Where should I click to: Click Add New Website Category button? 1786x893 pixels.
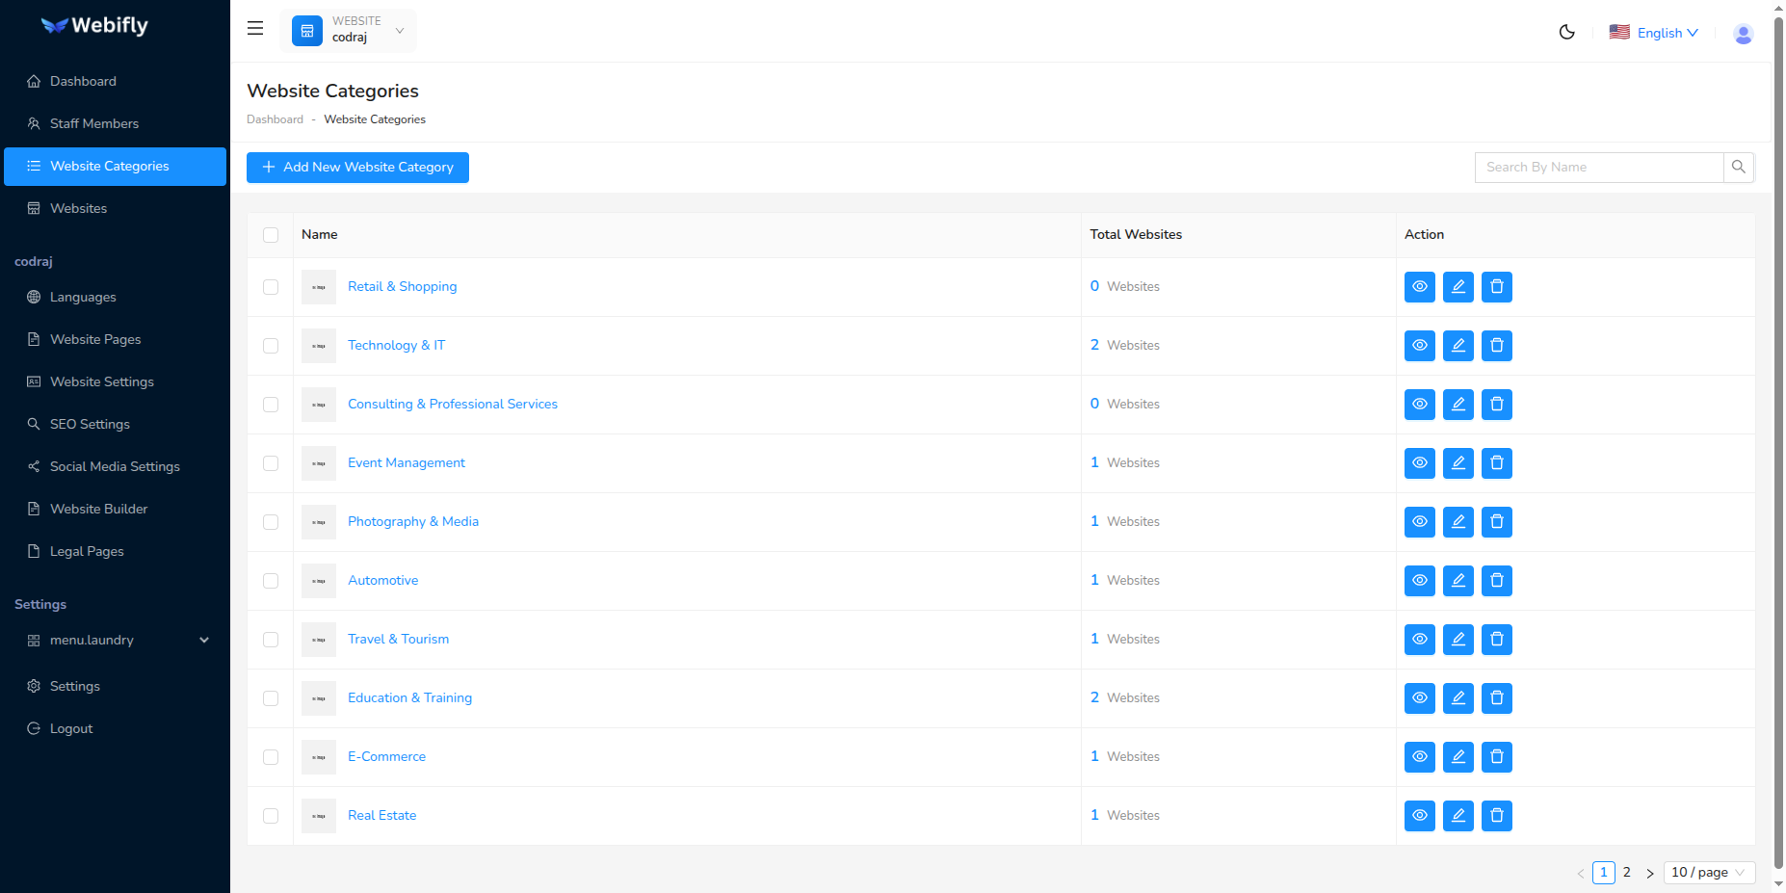pyautogui.click(x=357, y=167)
